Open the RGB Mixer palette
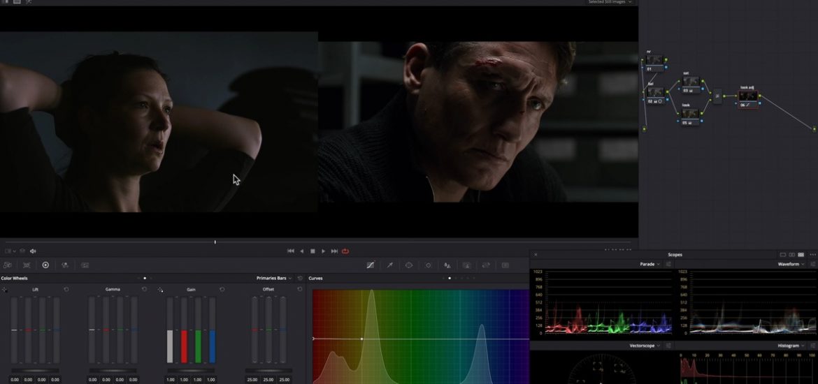The width and height of the screenshot is (818, 384). [x=65, y=265]
